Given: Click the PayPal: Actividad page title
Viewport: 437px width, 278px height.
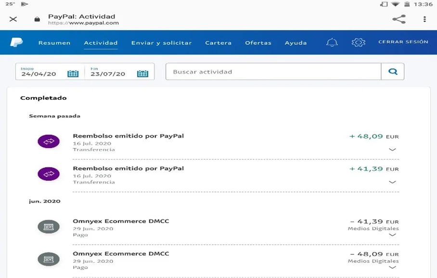Looking at the screenshot, I should [x=82, y=17].
